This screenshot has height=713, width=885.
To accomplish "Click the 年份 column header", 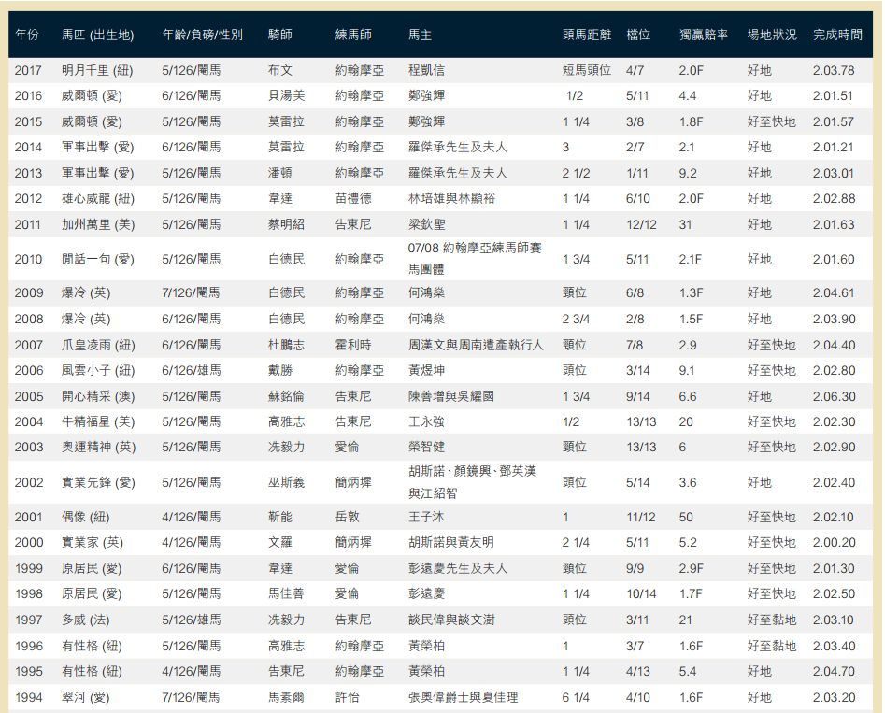I will point(27,35).
